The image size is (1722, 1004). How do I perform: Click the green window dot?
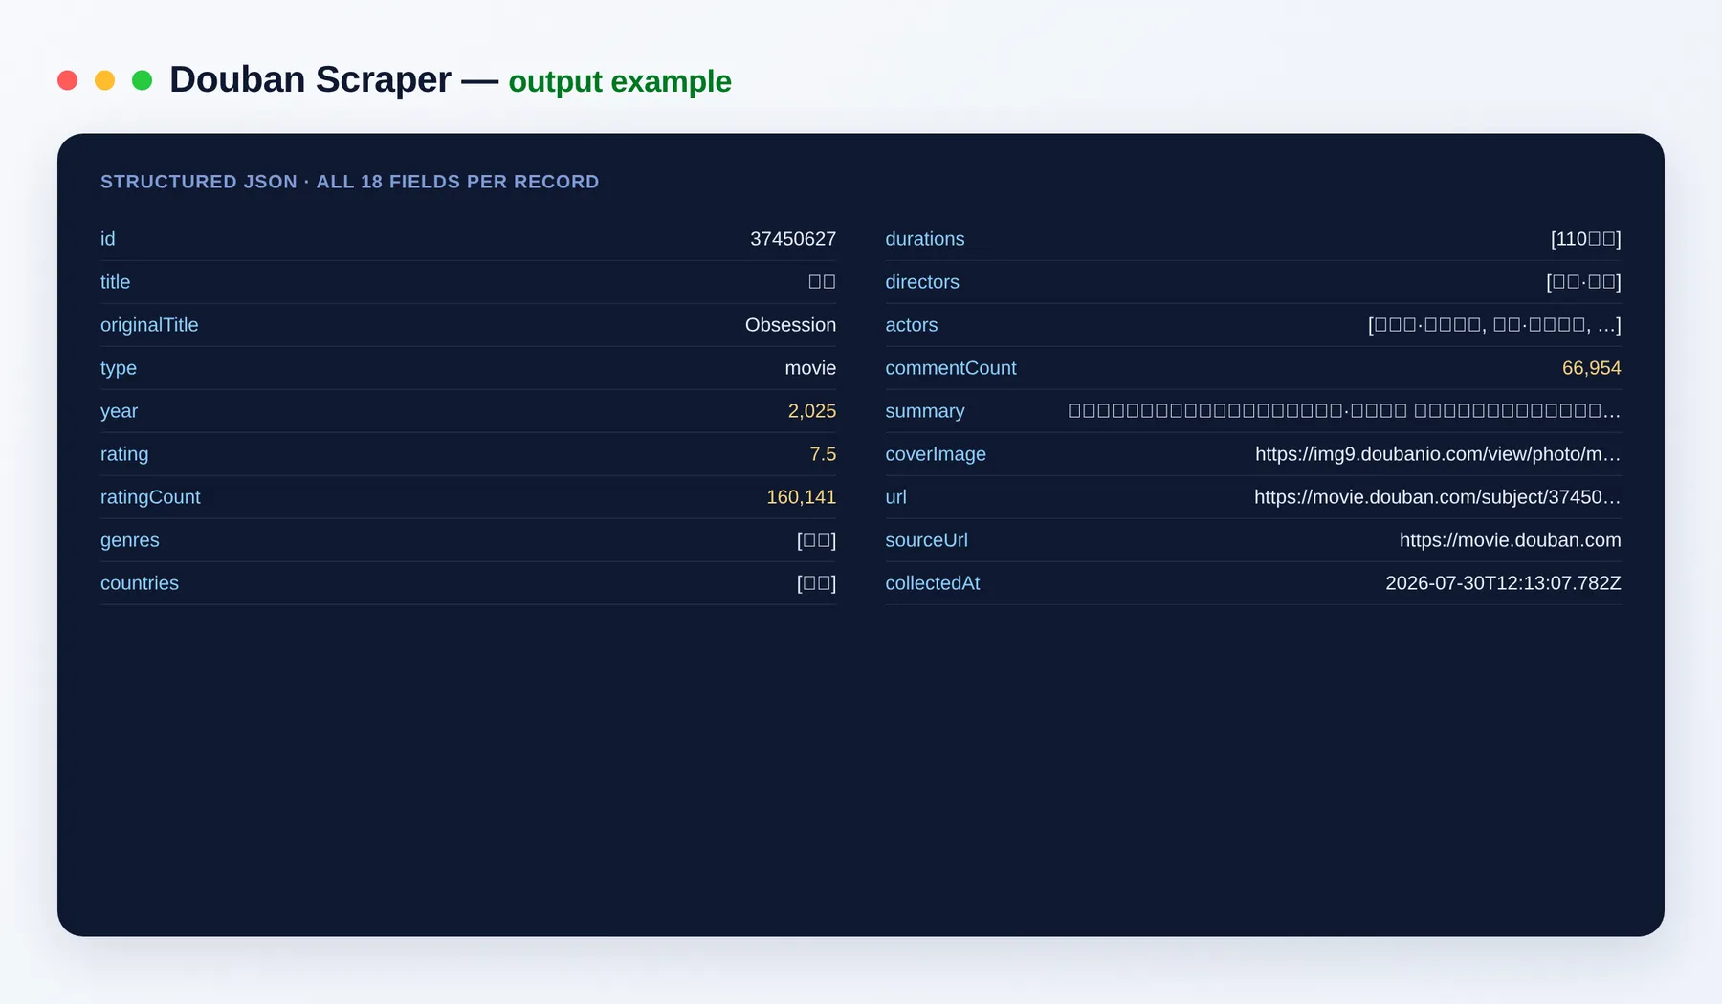142,80
